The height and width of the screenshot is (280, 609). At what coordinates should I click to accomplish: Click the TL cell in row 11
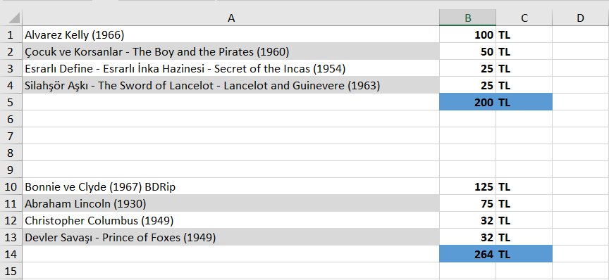tap(524, 203)
